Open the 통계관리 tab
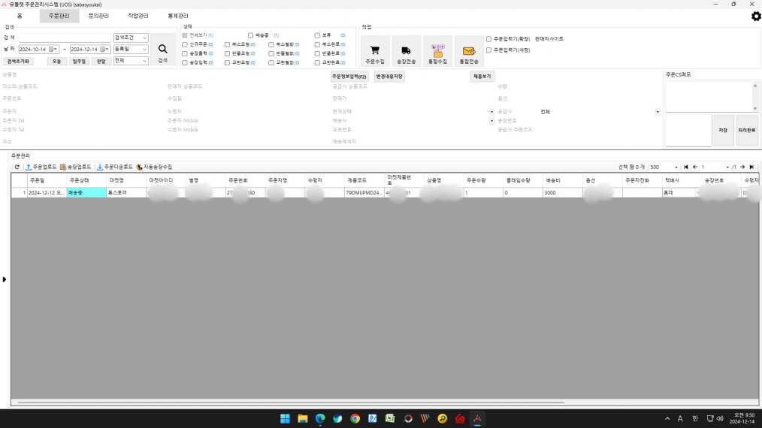This screenshot has width=762, height=428. [x=178, y=16]
